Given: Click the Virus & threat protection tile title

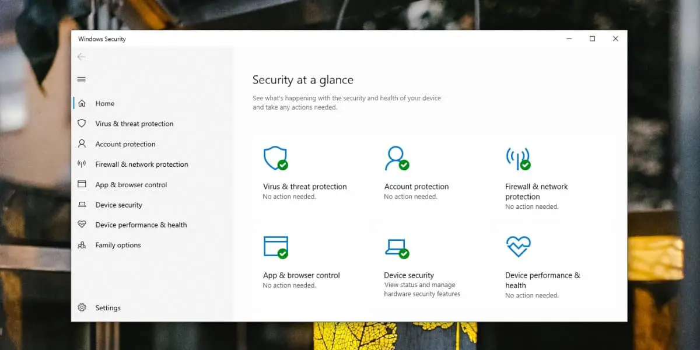Looking at the screenshot, I should [304, 187].
